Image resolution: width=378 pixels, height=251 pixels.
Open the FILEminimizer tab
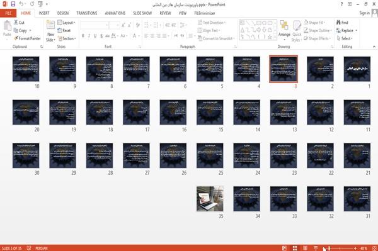205,13
